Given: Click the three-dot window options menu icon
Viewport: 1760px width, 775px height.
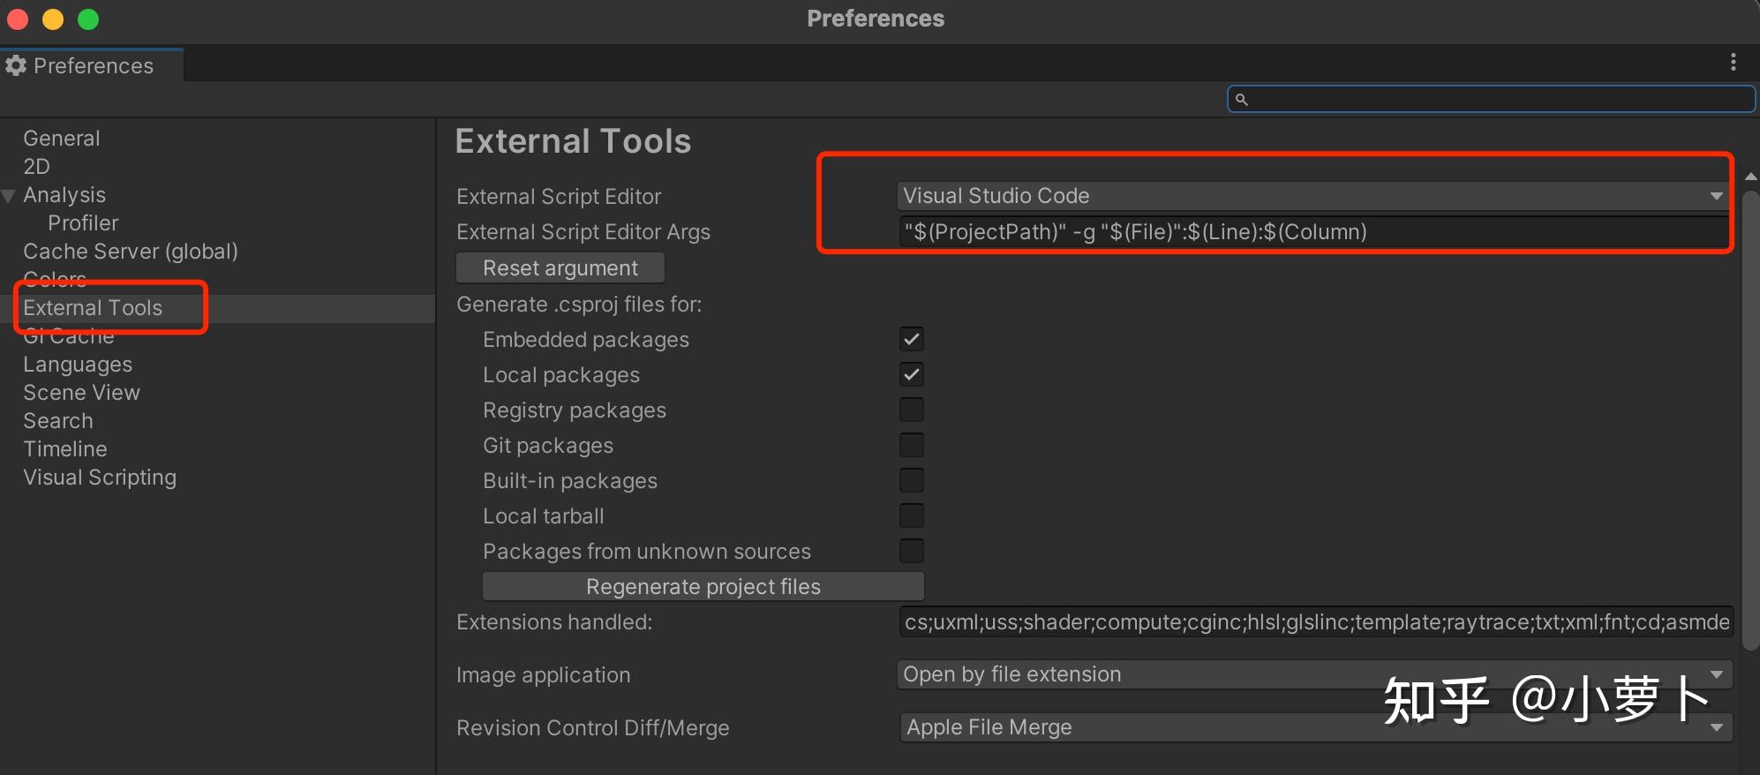Looking at the screenshot, I should [1734, 62].
